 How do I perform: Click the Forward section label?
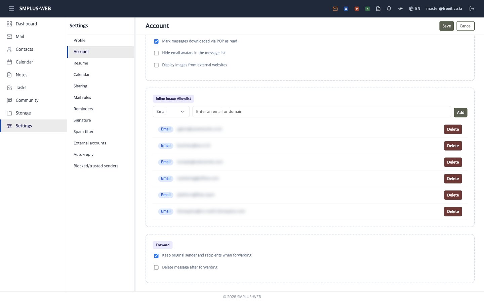[163, 245]
